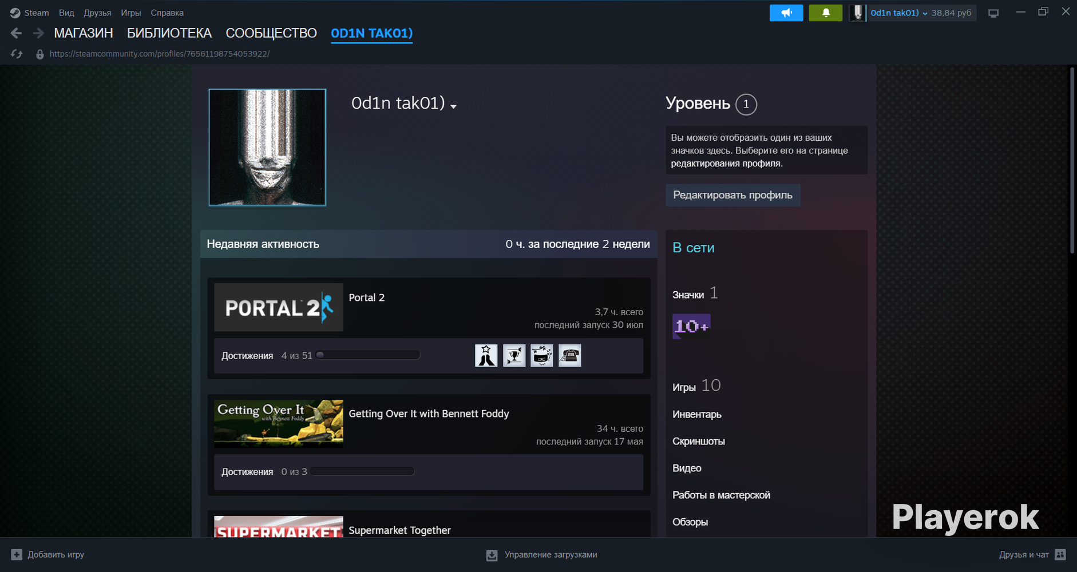Click the Уровень level label
1077x572 pixels.
point(698,104)
